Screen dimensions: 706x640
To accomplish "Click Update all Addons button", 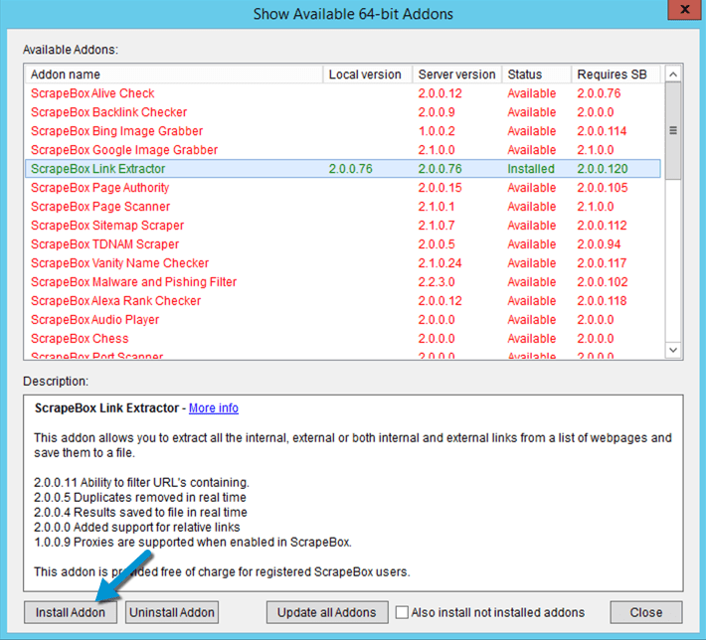I will pos(327,612).
